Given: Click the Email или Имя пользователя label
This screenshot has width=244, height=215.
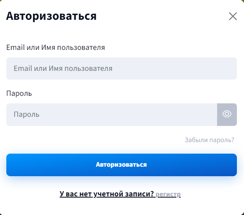Looking at the screenshot, I should 55,48.
